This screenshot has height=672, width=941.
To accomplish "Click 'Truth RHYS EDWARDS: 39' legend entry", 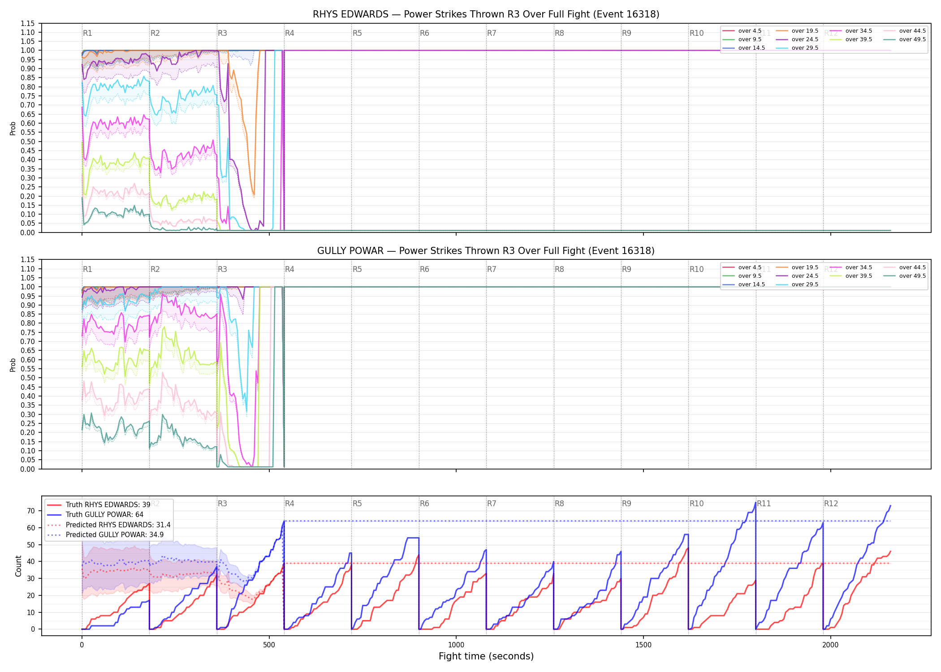I will pos(99,504).
